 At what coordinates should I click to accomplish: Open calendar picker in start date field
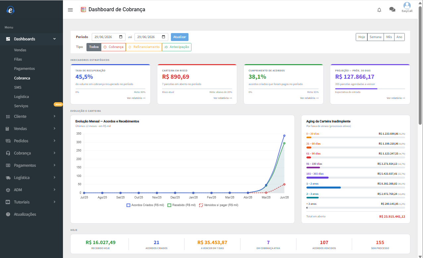(x=121, y=37)
